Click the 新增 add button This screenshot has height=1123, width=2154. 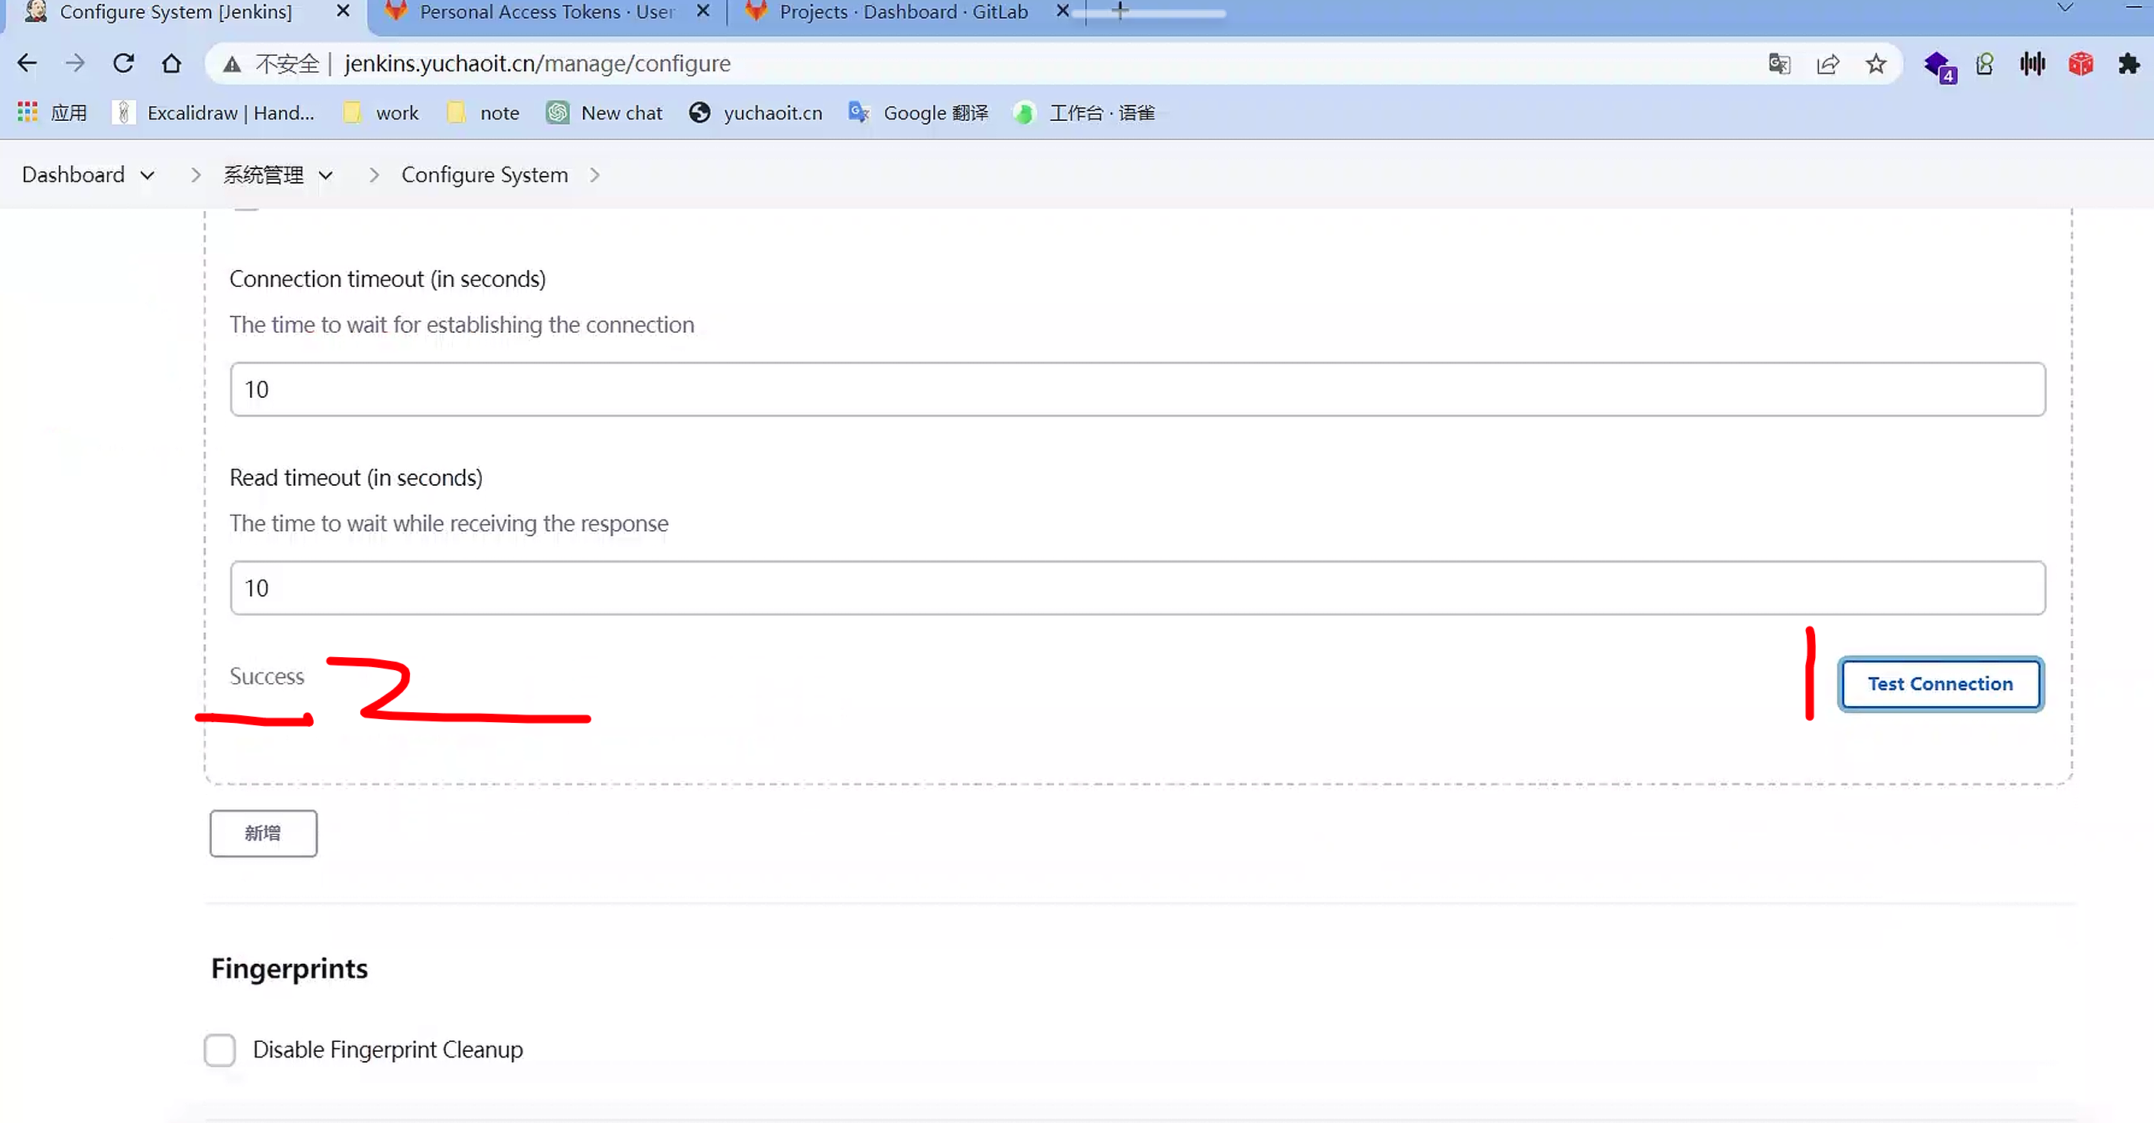click(263, 833)
